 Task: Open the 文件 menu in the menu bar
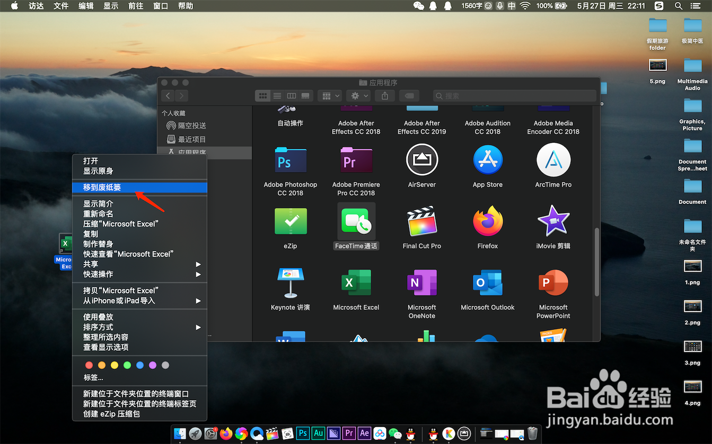[61, 6]
